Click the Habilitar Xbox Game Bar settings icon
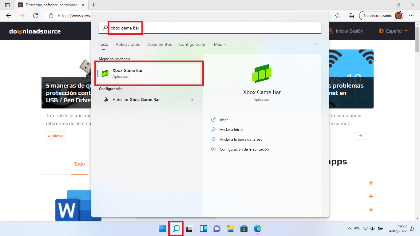Image resolution: width=420 pixels, height=236 pixels. (x=105, y=100)
